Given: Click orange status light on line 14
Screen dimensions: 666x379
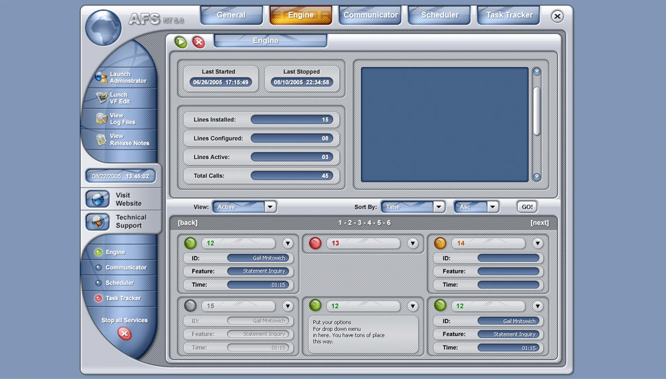Looking at the screenshot, I should pyautogui.click(x=440, y=243).
